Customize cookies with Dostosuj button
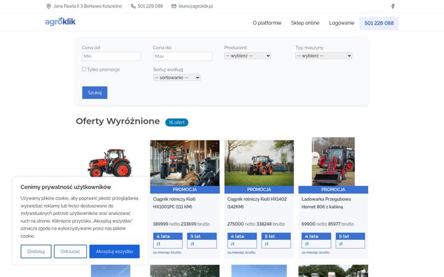The image size is (444, 277). [36, 251]
